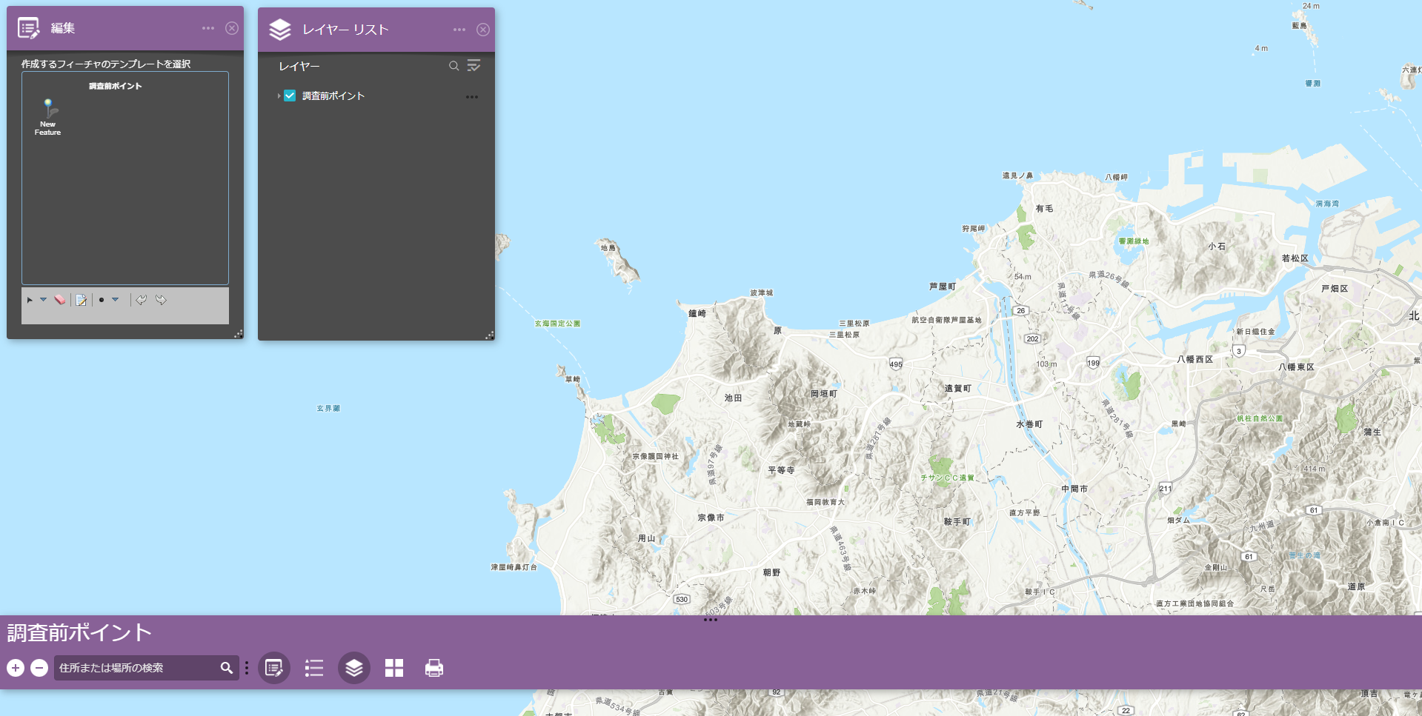Open the layer list filter options menu
This screenshot has height=716, width=1422.
pyautogui.click(x=474, y=66)
